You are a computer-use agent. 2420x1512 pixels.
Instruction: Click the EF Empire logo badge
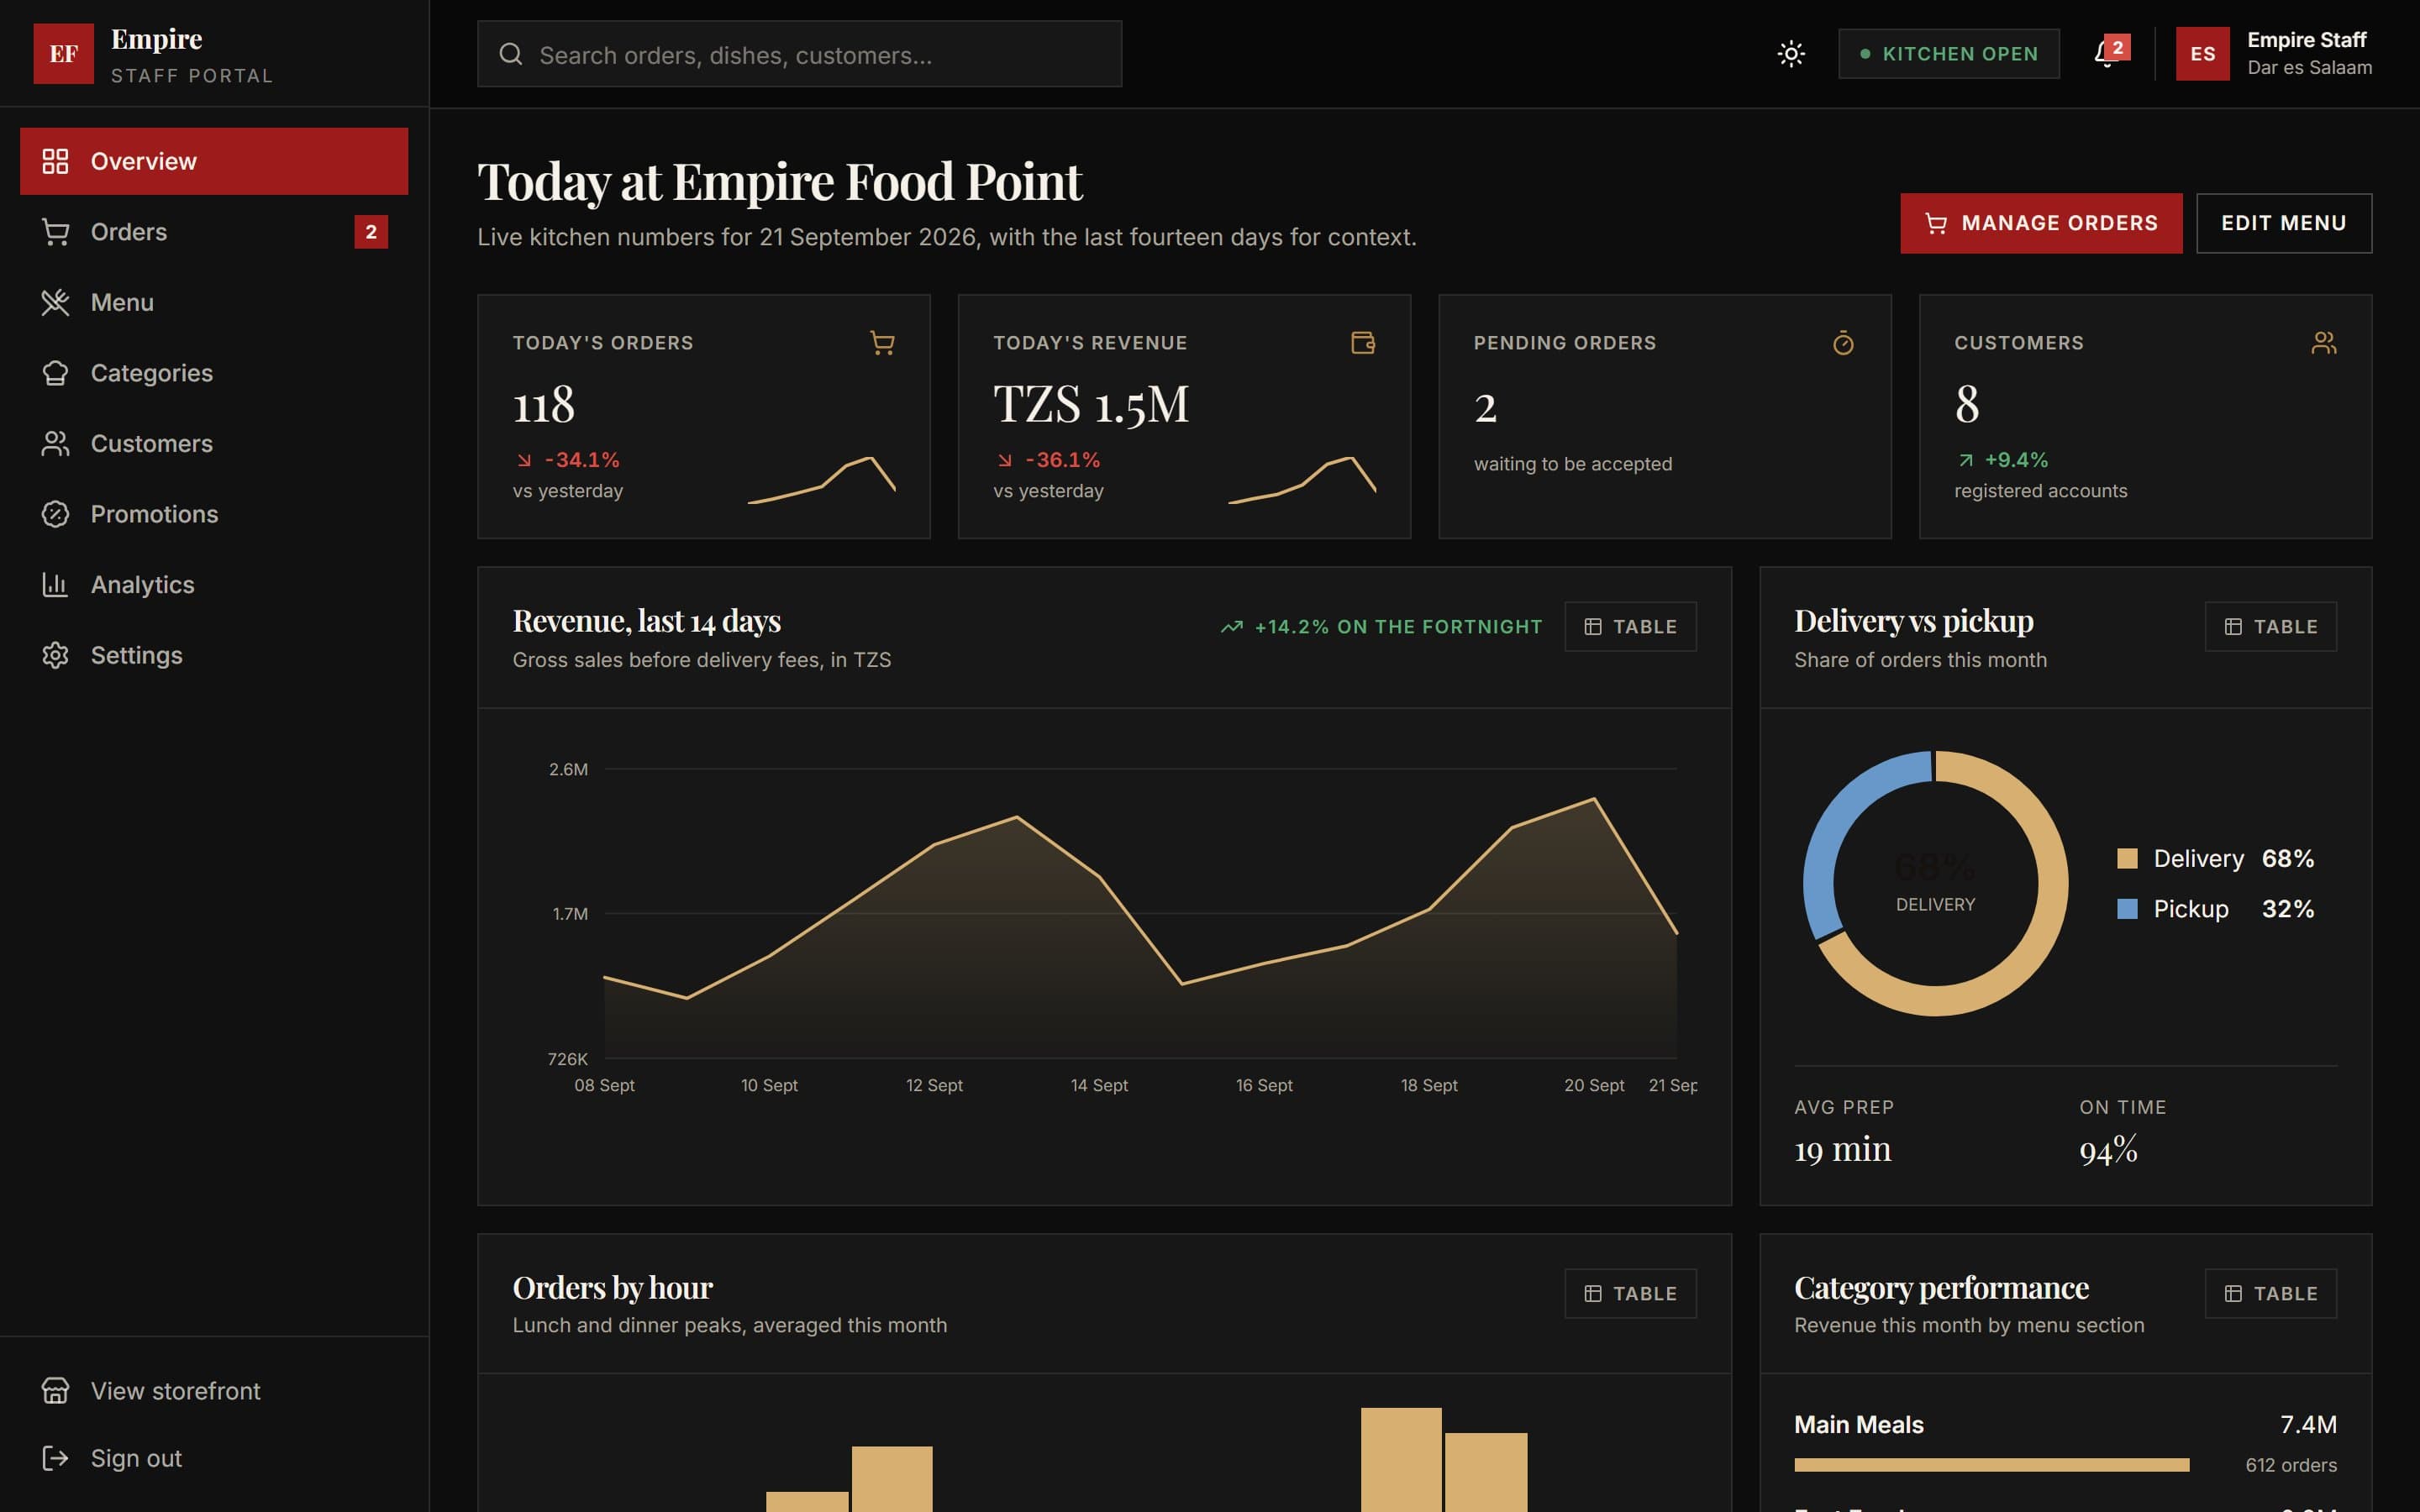coord(63,54)
